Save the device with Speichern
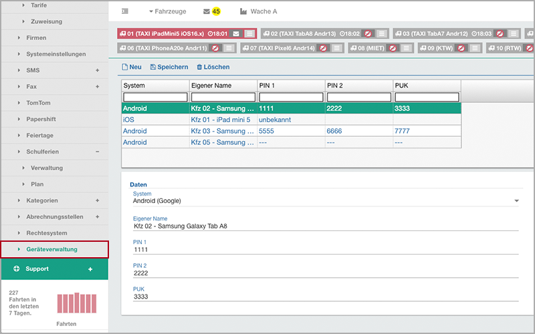535x334 pixels. [169, 67]
